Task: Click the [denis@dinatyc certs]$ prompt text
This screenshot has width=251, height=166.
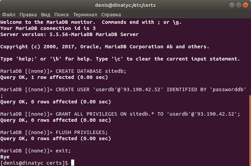Action: 34,163
